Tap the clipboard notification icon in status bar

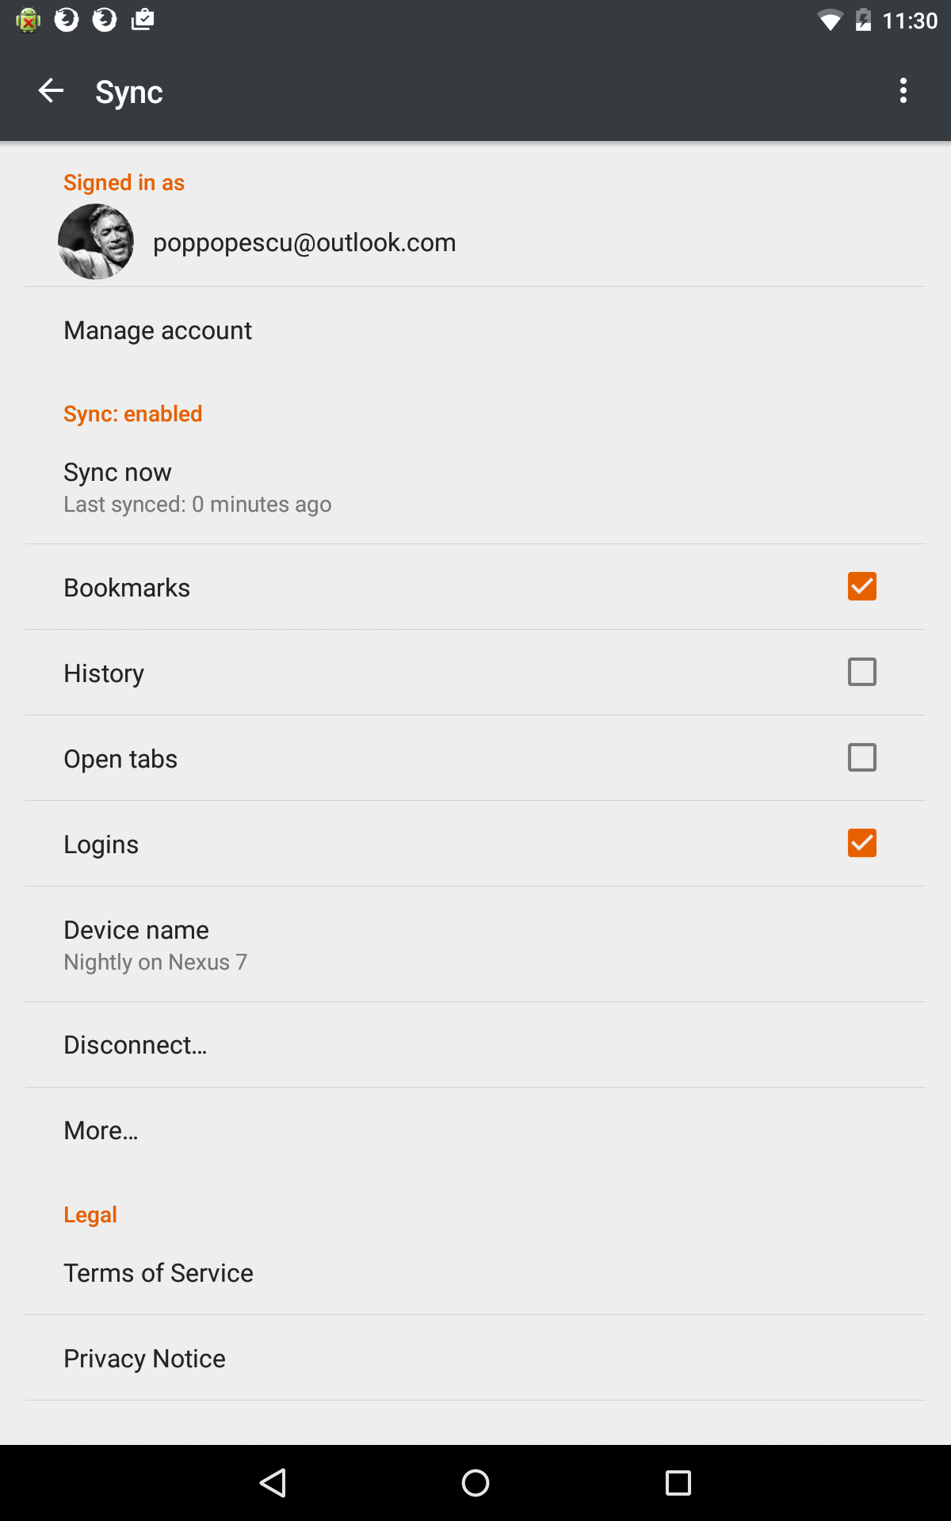coord(143,20)
